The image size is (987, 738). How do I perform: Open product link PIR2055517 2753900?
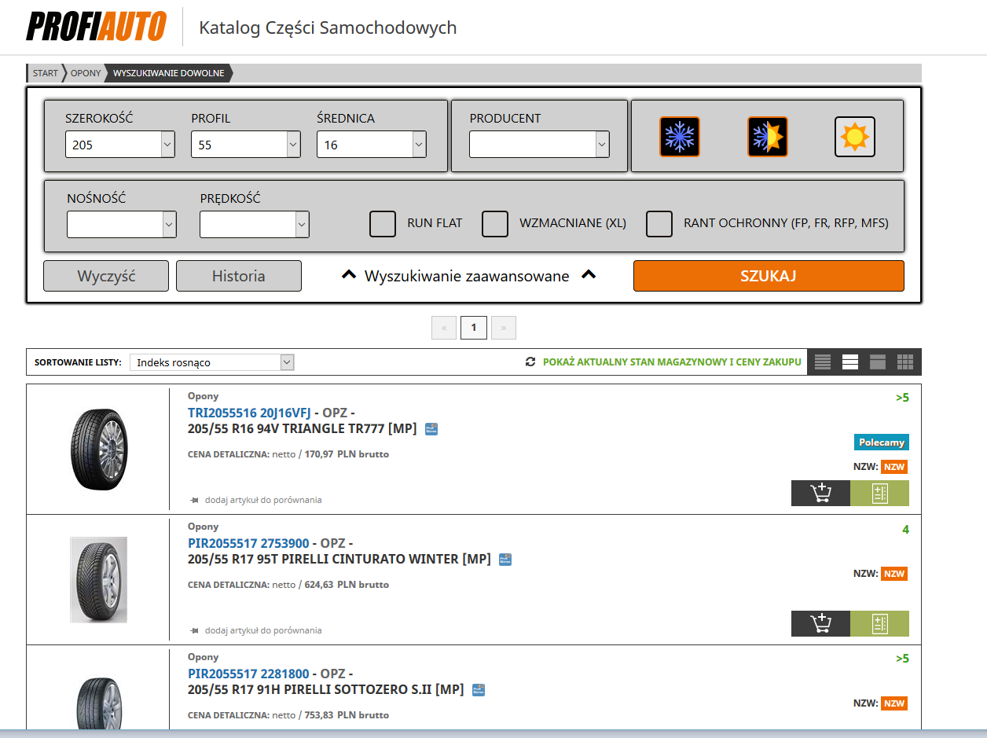pyautogui.click(x=248, y=543)
